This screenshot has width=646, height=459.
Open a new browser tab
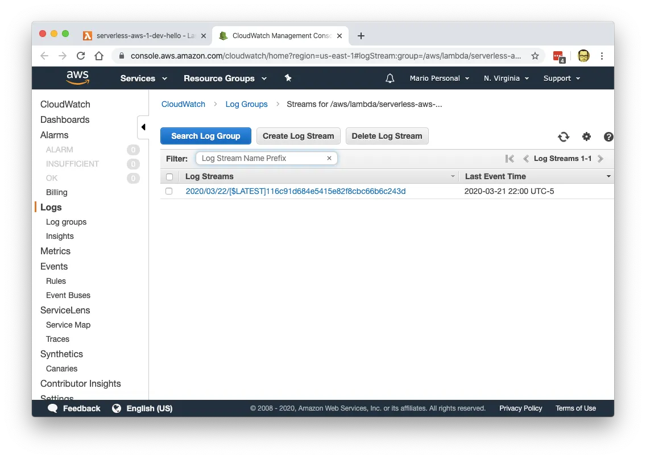click(361, 36)
